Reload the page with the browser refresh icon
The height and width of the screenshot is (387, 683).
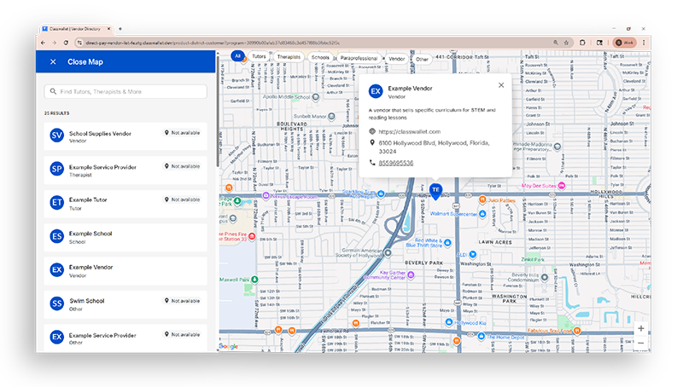[66, 43]
